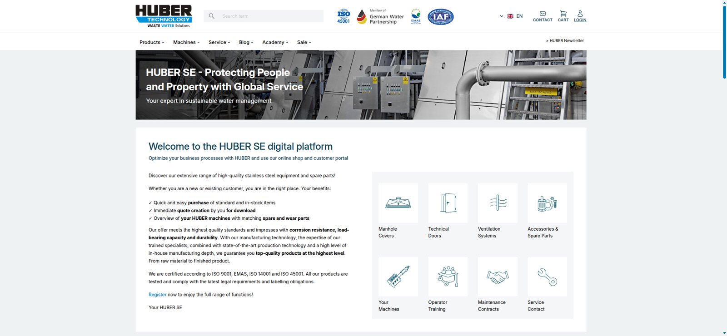Click the hero banner image

(x=361, y=85)
